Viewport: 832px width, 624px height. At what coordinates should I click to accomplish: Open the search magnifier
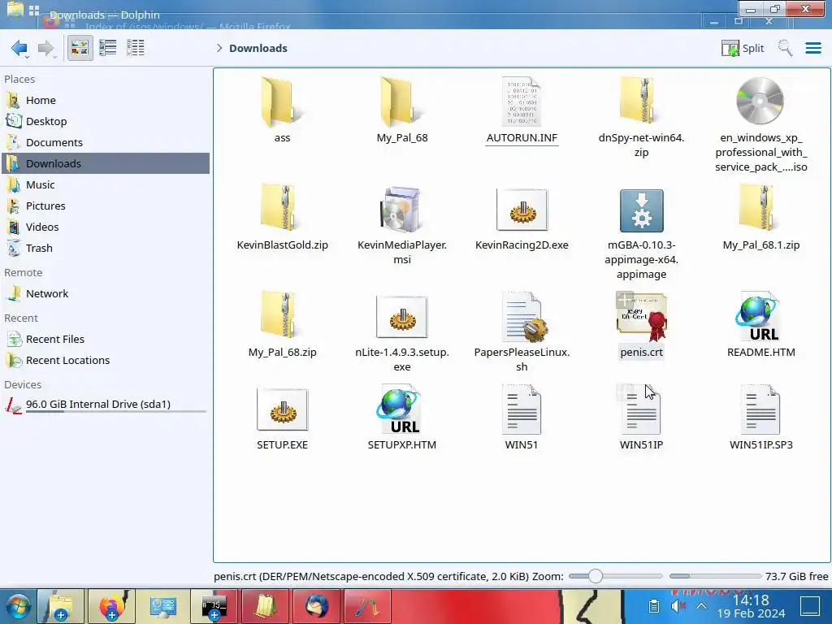click(x=786, y=48)
